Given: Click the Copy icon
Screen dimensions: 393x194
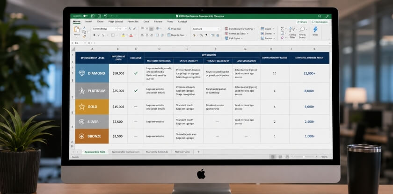Looking at the screenshot, I should (84, 32).
